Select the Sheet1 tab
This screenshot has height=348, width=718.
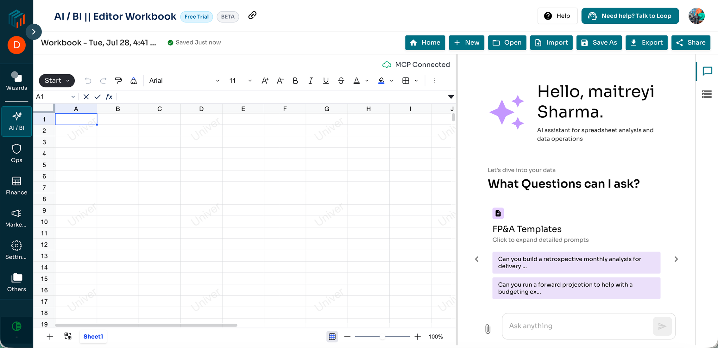coord(93,337)
